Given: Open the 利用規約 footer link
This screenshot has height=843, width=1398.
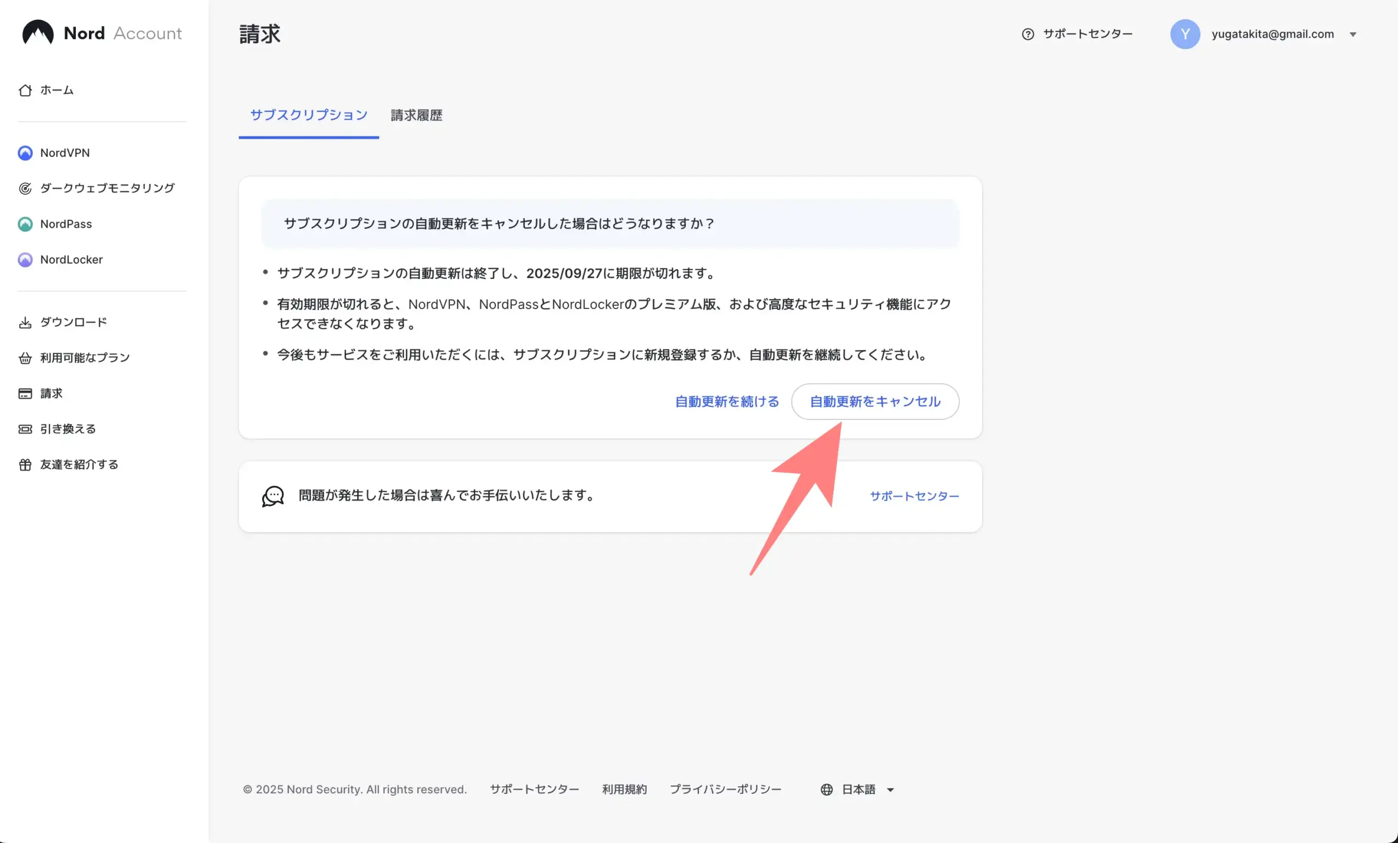Looking at the screenshot, I should (x=624, y=789).
